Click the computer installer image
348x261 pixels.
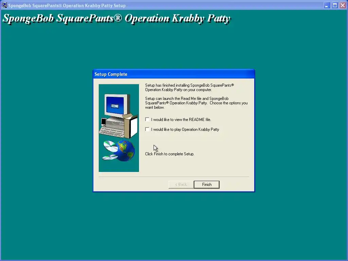point(119,128)
